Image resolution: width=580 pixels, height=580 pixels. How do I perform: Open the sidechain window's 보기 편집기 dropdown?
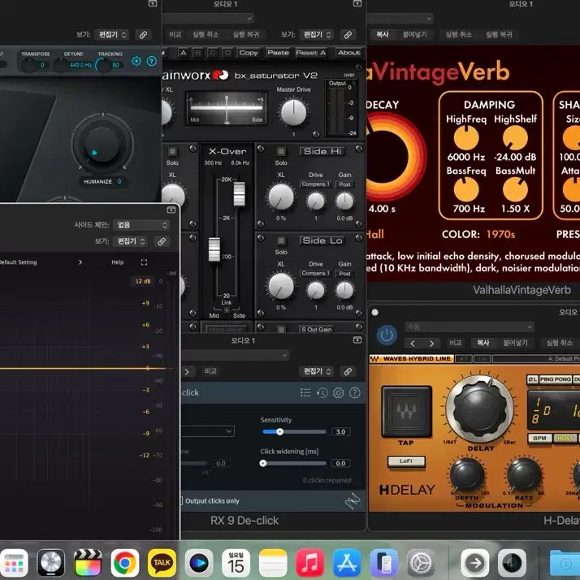(131, 241)
